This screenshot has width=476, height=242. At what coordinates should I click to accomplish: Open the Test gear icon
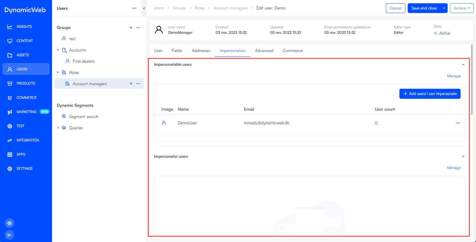coord(10,126)
